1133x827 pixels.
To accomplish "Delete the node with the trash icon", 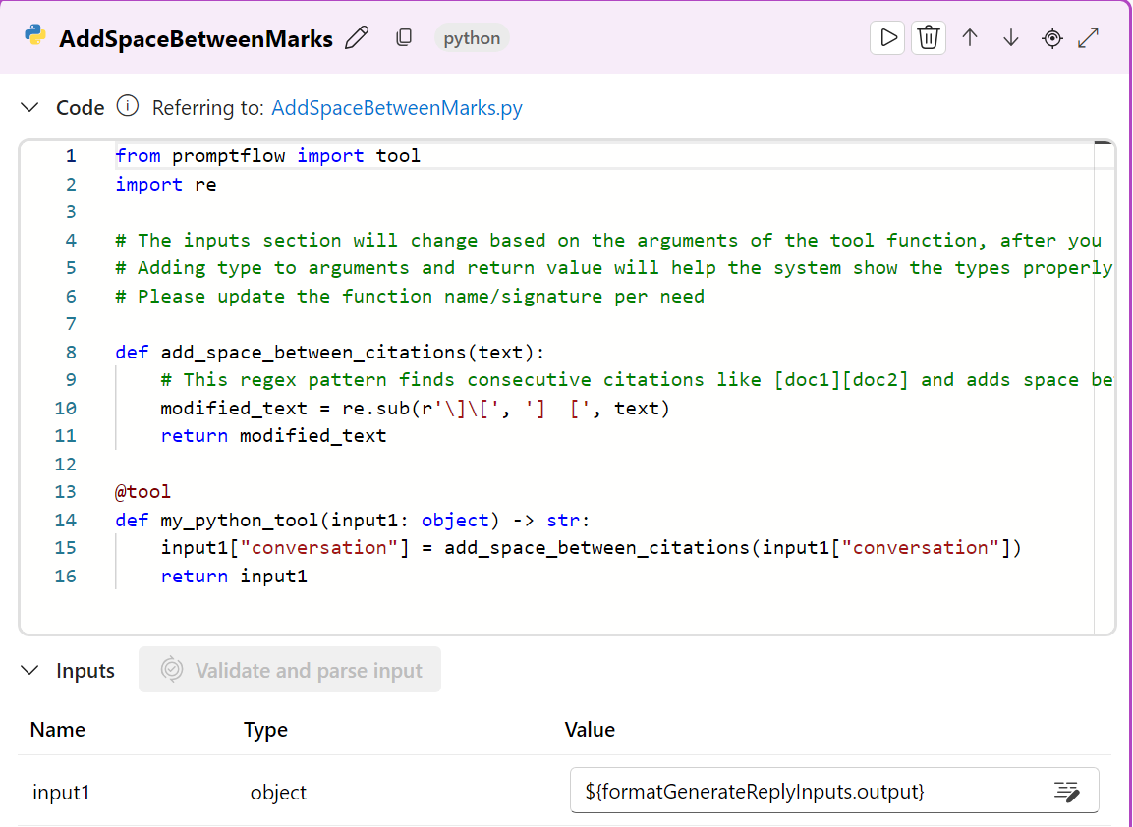I will (929, 37).
